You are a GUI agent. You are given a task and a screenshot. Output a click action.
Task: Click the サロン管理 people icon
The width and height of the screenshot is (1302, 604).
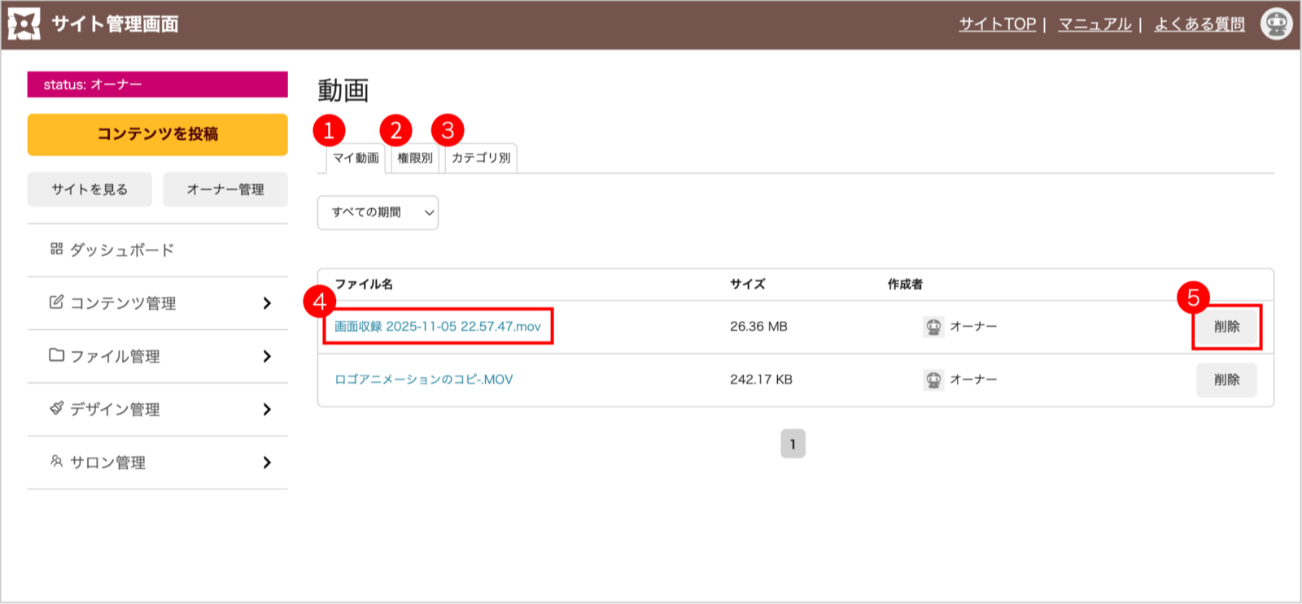[56, 462]
